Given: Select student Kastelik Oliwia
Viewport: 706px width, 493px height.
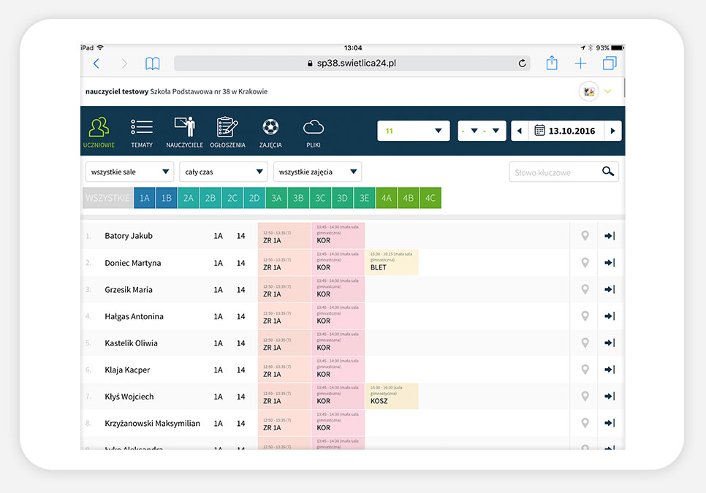Looking at the screenshot, I should click(131, 343).
